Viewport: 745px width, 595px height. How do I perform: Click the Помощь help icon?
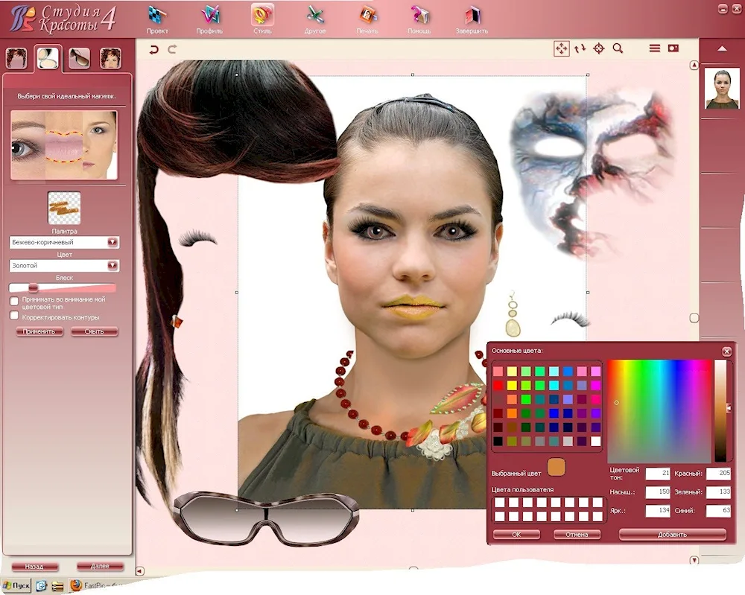pos(419,18)
